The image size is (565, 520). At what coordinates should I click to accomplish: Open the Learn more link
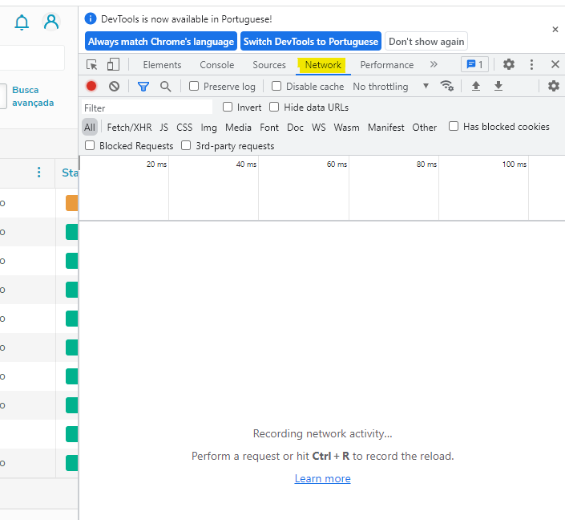(x=322, y=478)
